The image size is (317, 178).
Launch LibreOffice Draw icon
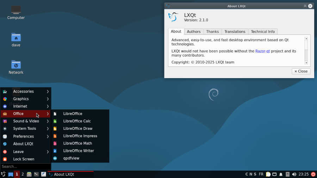point(55,128)
